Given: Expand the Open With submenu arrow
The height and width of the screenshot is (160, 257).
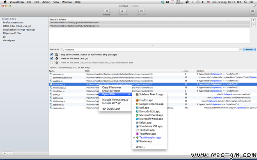Looking at the screenshot, I should click(x=129, y=94).
